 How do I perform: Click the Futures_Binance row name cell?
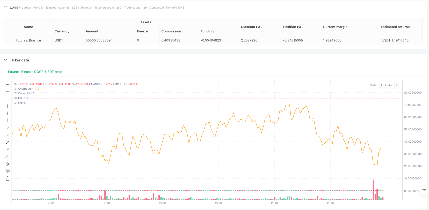(28, 40)
